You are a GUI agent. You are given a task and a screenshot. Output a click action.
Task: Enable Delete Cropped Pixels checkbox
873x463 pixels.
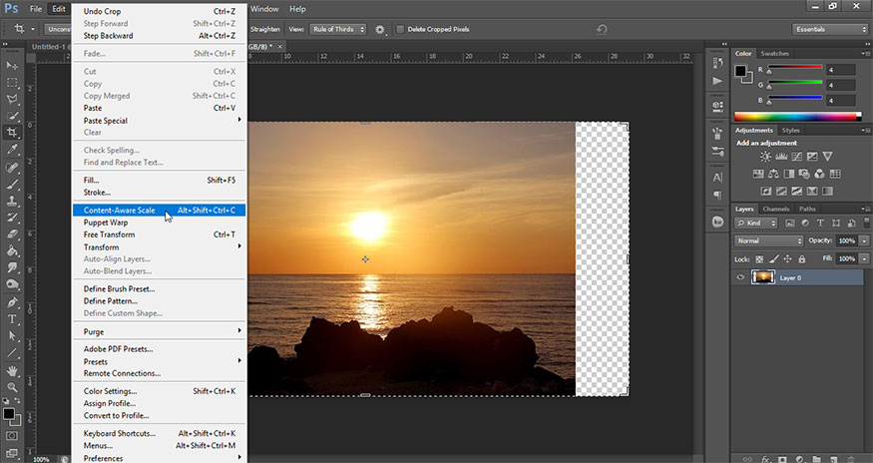coord(401,29)
